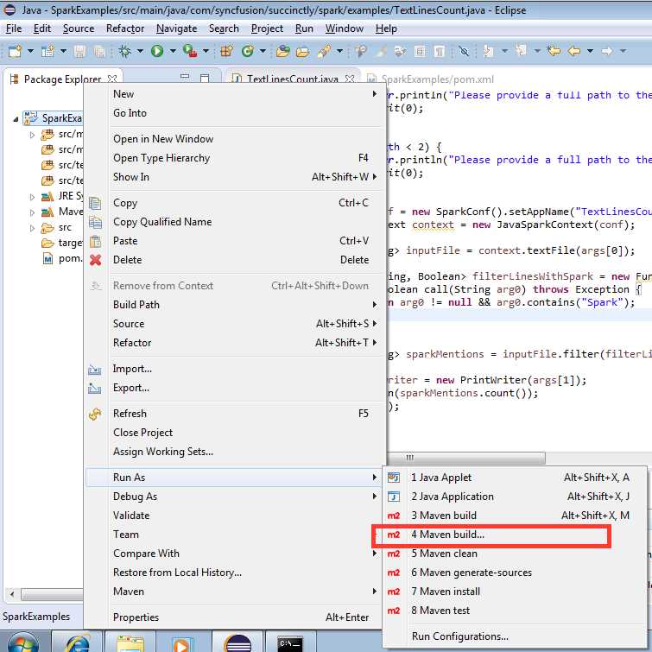Expand the JRE System Library tree node
This screenshot has height=652, width=652.
32,197
